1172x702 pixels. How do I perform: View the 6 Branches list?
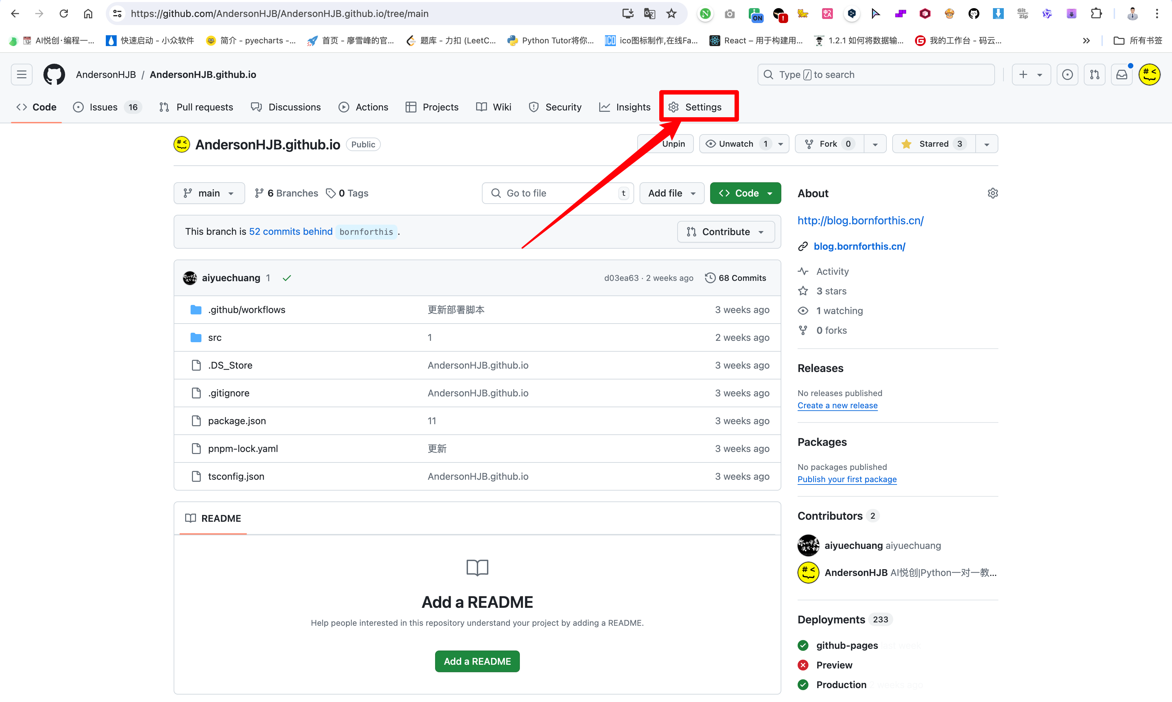286,193
